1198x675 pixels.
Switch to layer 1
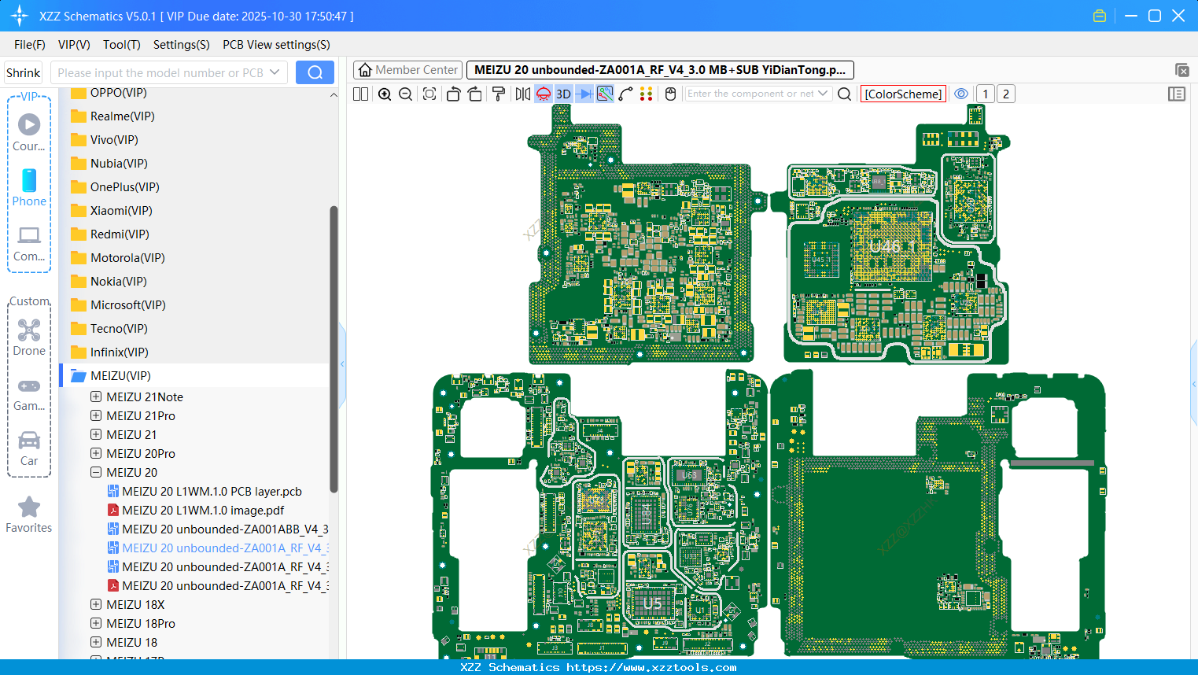(985, 94)
